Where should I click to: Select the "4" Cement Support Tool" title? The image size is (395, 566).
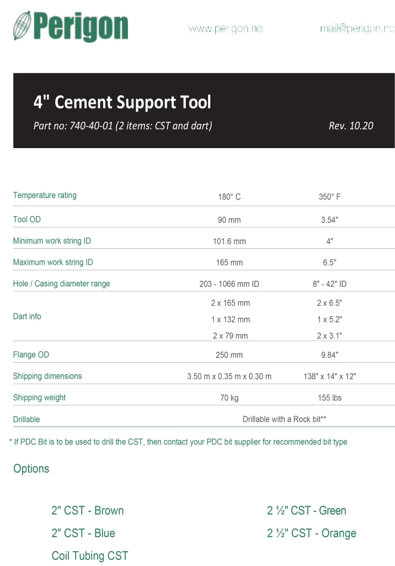pos(122,102)
